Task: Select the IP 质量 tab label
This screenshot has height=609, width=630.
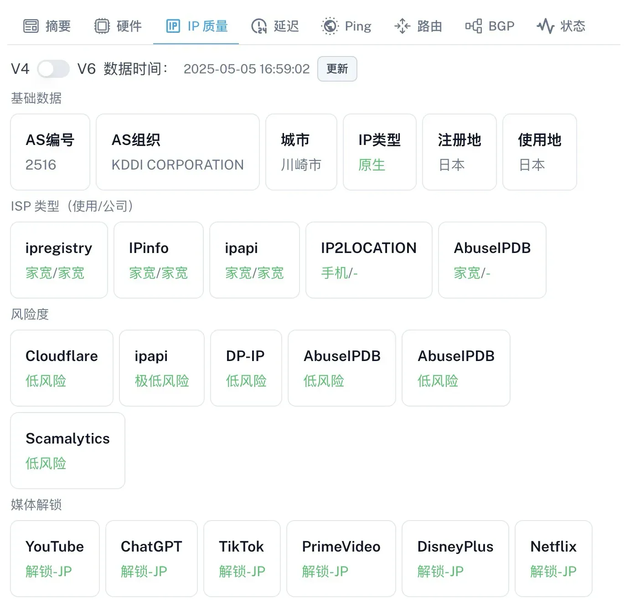Action: [x=207, y=26]
